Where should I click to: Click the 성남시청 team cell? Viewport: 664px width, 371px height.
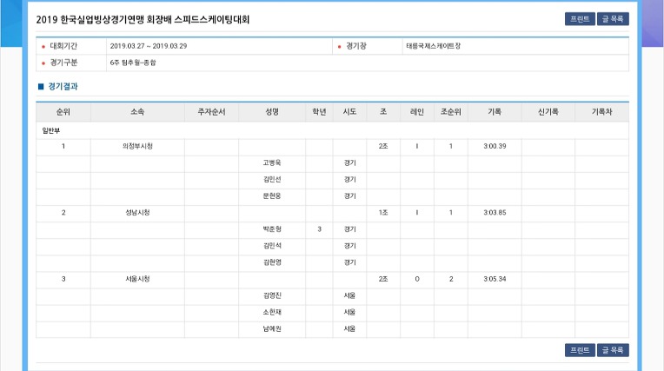tap(137, 213)
